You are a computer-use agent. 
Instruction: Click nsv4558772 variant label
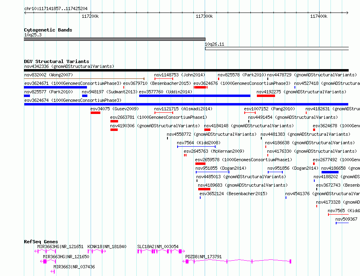click(x=212, y=135)
